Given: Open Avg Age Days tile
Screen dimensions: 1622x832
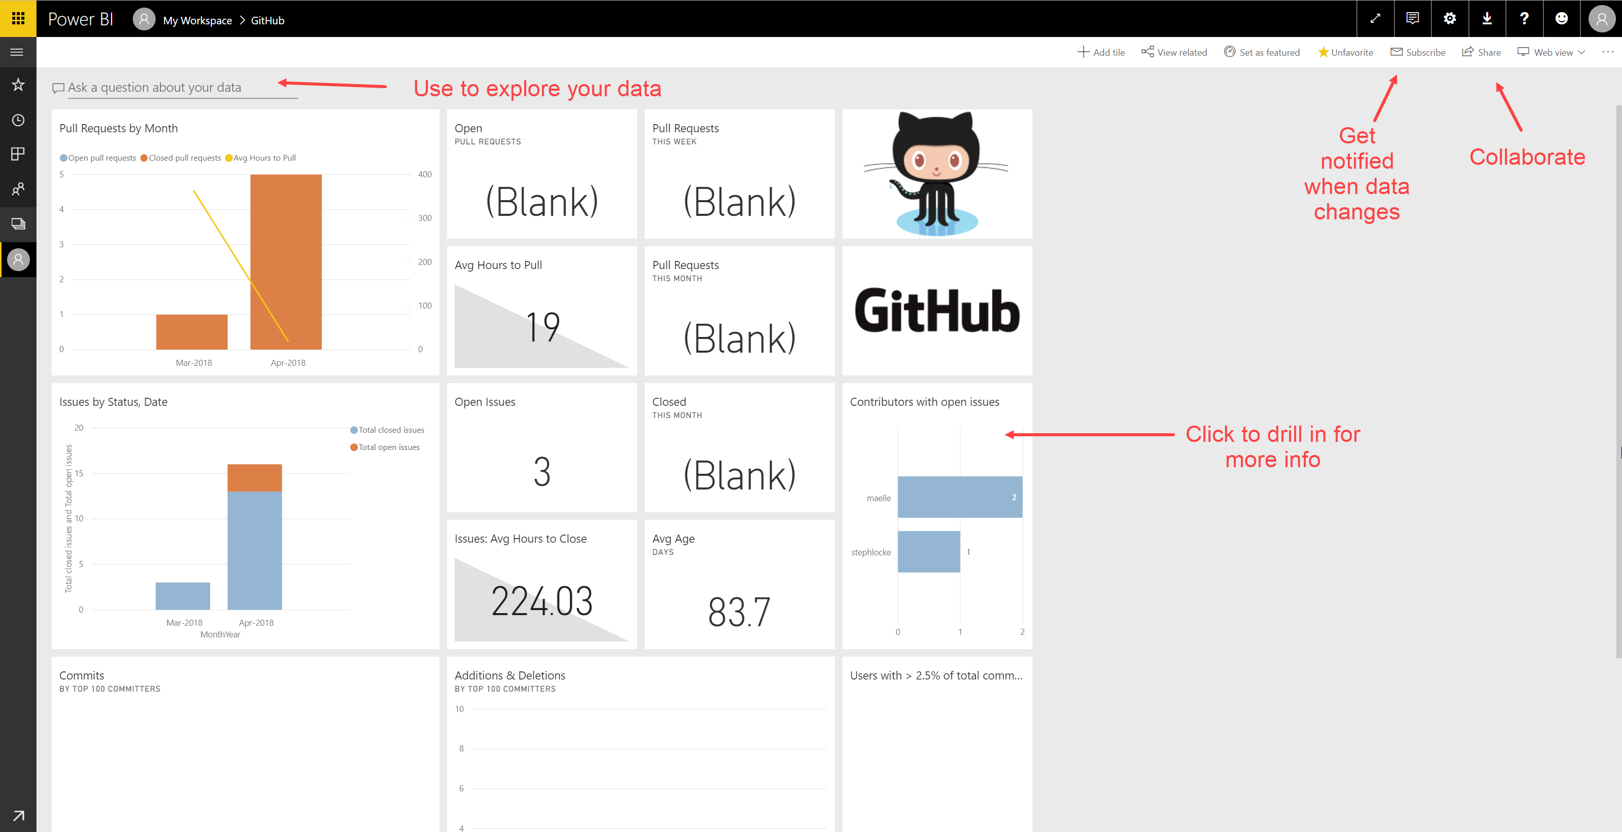Looking at the screenshot, I should (x=739, y=585).
